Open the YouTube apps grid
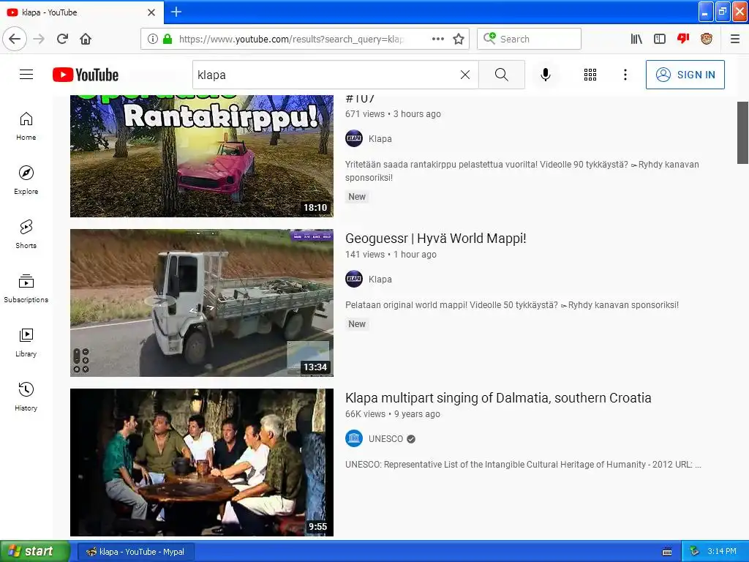The image size is (749, 562). click(x=590, y=75)
